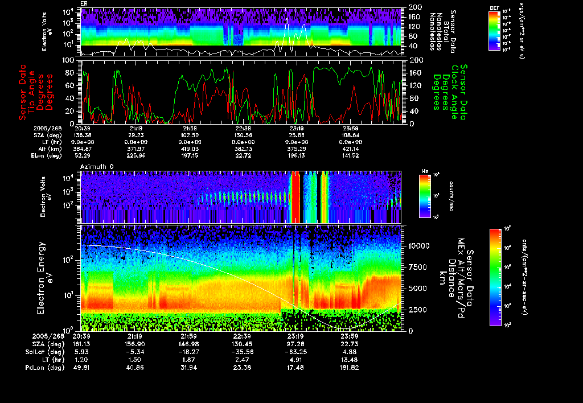Click the red "Tip Angle" axis label
Screen dimensions: 583x403
point(32,92)
